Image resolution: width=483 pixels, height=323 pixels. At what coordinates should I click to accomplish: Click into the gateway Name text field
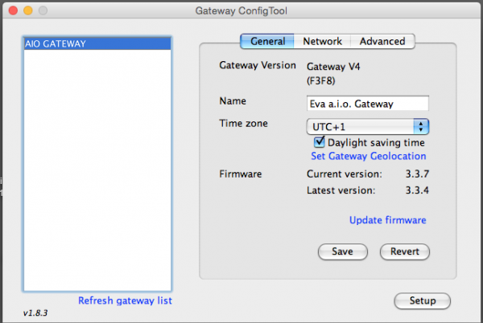click(x=367, y=104)
